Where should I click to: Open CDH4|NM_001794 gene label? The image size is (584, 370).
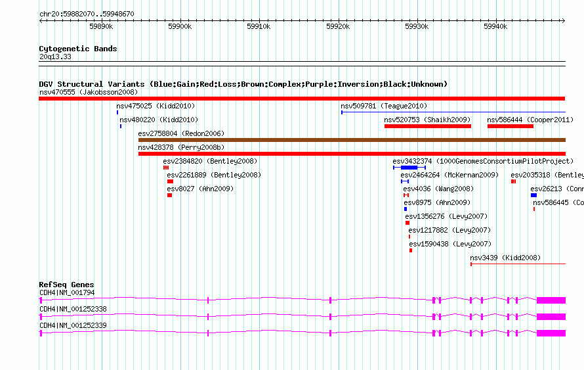point(67,293)
